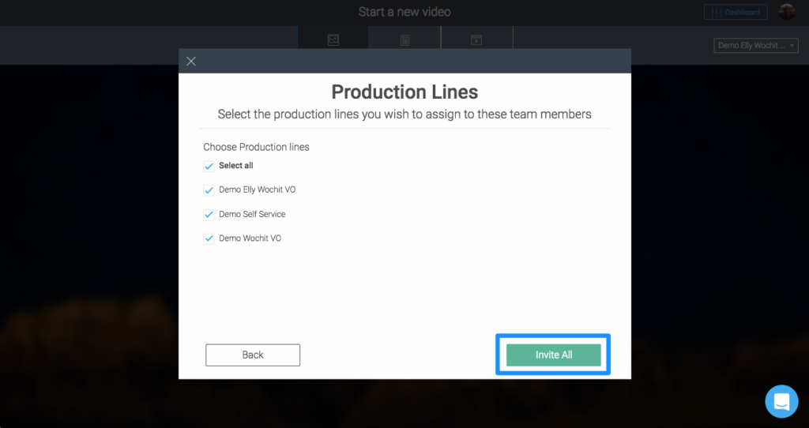Expand the Demo Elly Wochit production line dropdown
This screenshot has height=428, width=809.
756,45
